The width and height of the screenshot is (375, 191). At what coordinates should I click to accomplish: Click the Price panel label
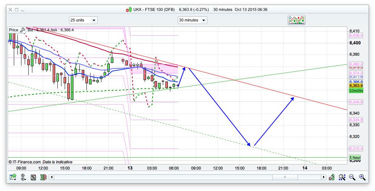(13, 30)
